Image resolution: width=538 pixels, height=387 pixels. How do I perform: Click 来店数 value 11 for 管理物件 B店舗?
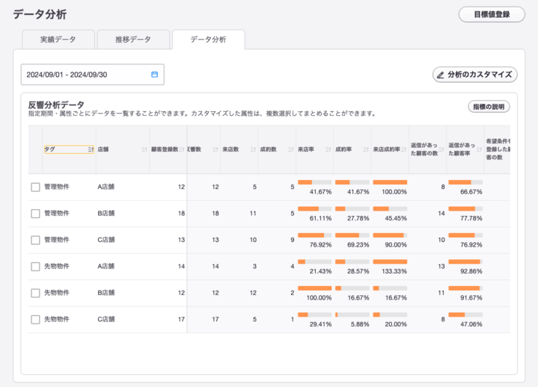pos(253,214)
